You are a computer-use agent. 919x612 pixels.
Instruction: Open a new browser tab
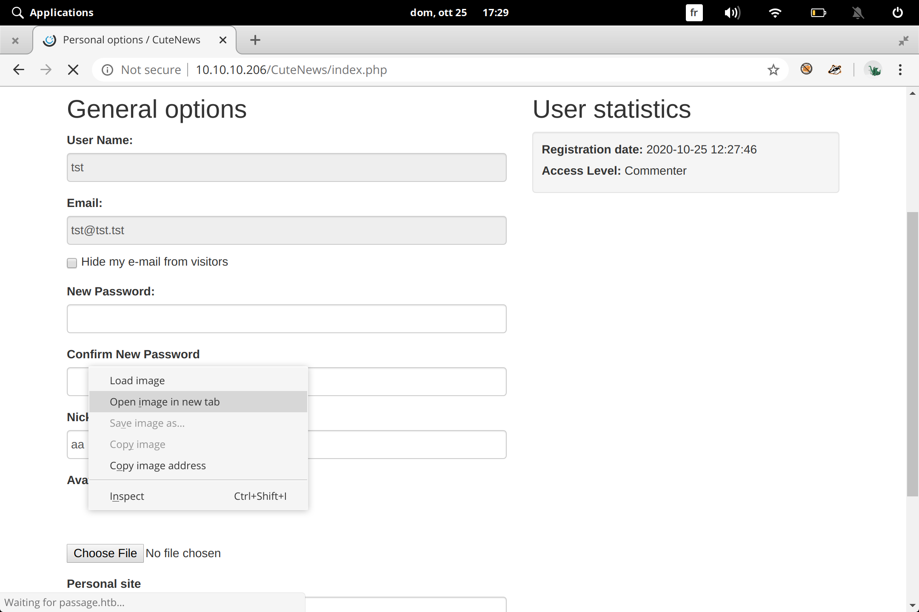pos(255,40)
